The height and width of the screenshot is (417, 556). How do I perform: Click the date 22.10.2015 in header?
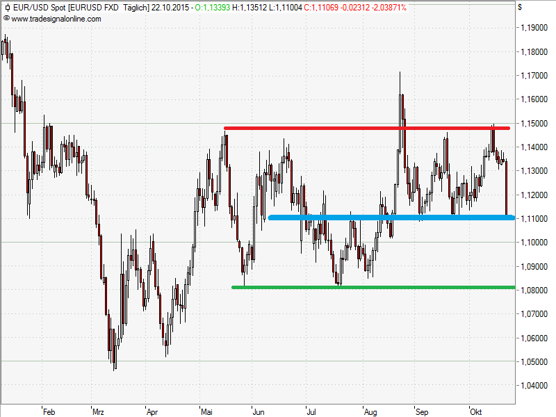click(170, 8)
